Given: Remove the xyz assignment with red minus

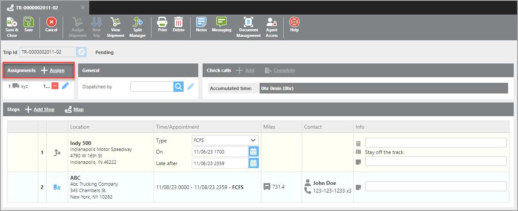Looking at the screenshot, I should coord(55,86).
